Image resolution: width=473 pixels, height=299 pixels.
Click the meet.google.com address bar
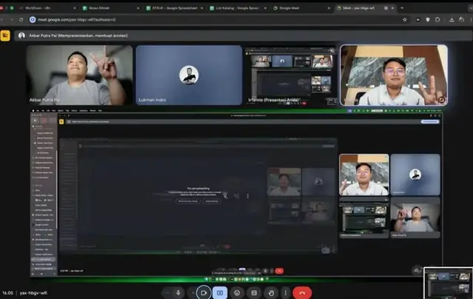coord(211,20)
